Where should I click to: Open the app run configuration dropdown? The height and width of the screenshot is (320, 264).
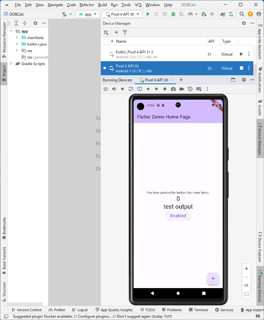(88, 14)
